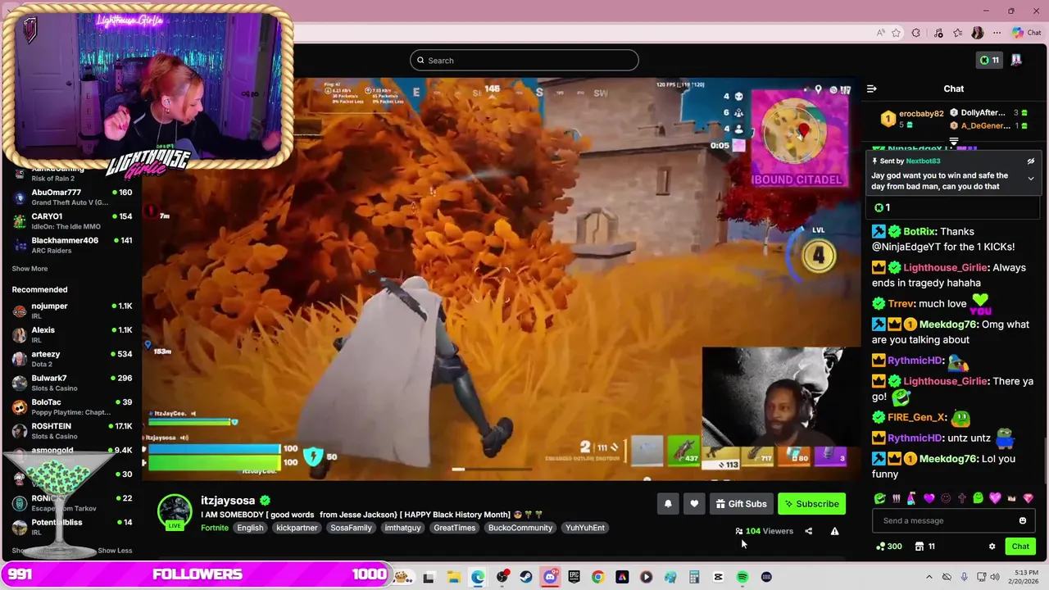This screenshot has width=1049, height=590.
Task: Open Bulwark7 Slots & Casino channel
Action: tap(72, 383)
